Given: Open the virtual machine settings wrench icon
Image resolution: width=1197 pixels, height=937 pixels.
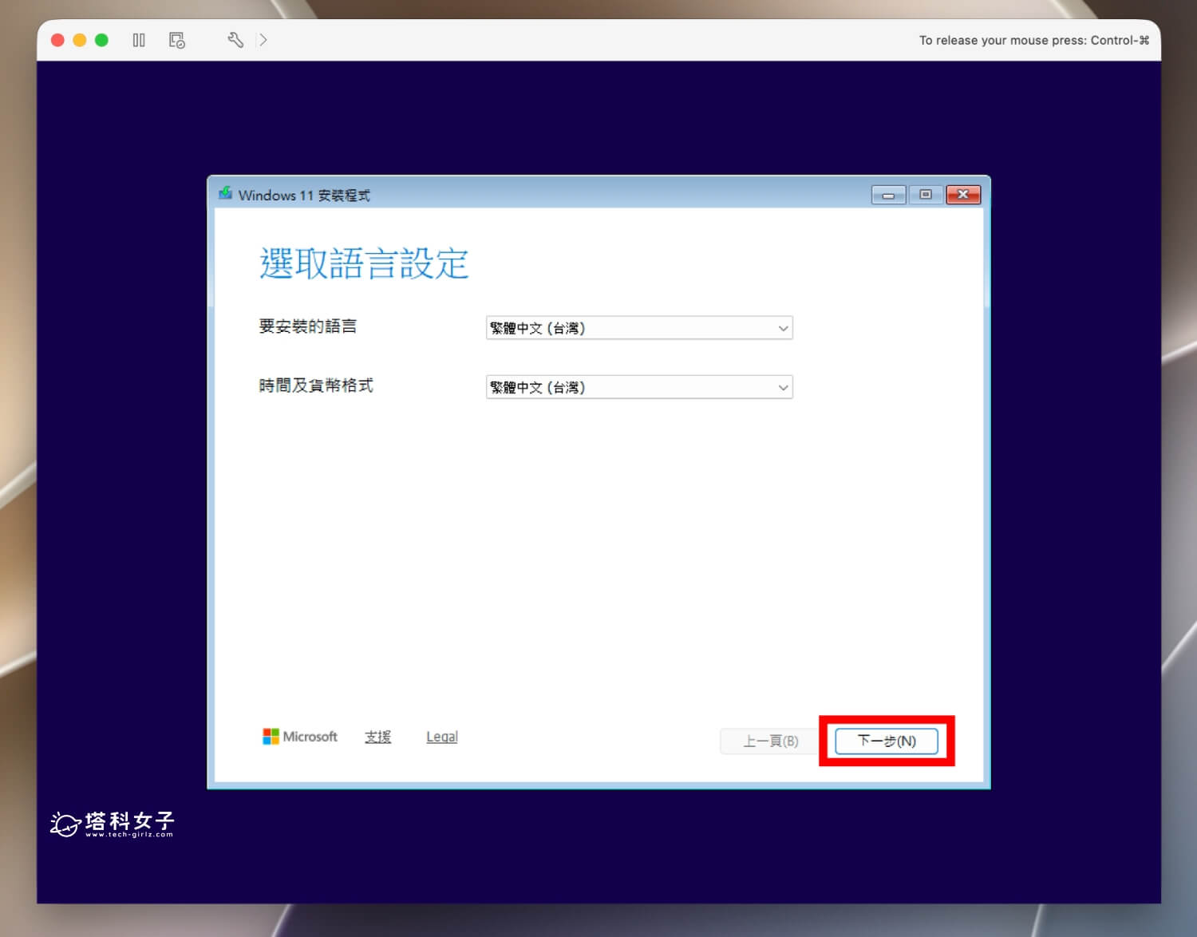Looking at the screenshot, I should tap(235, 40).
